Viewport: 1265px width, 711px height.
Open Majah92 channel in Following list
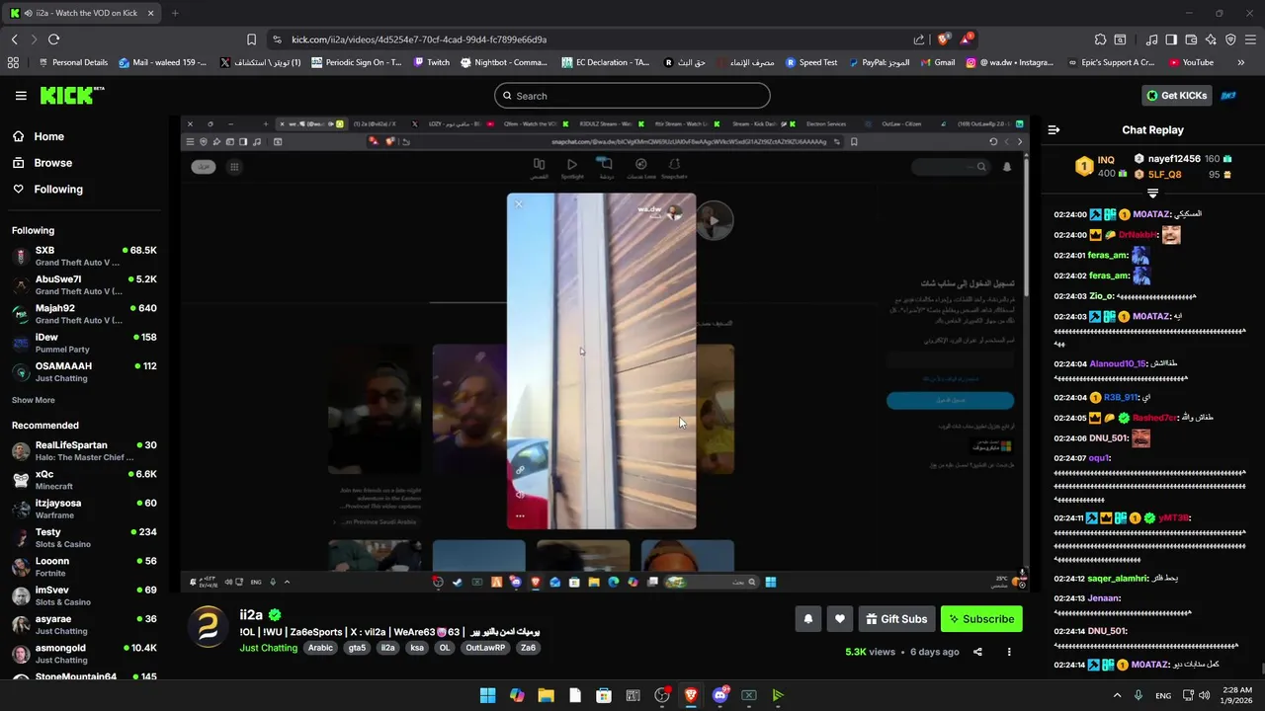tap(84, 314)
